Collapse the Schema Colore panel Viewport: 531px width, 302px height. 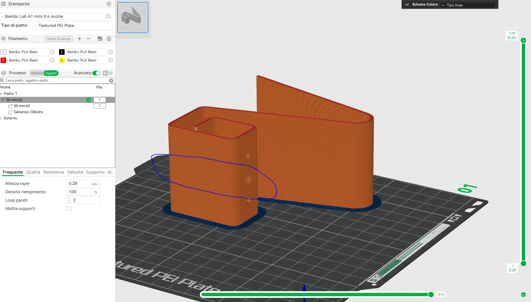407,4
